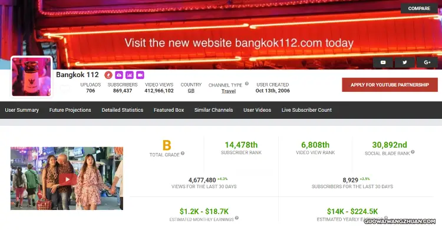Switch to the Future Projections tab
This screenshot has width=442, height=230.
pos(70,110)
